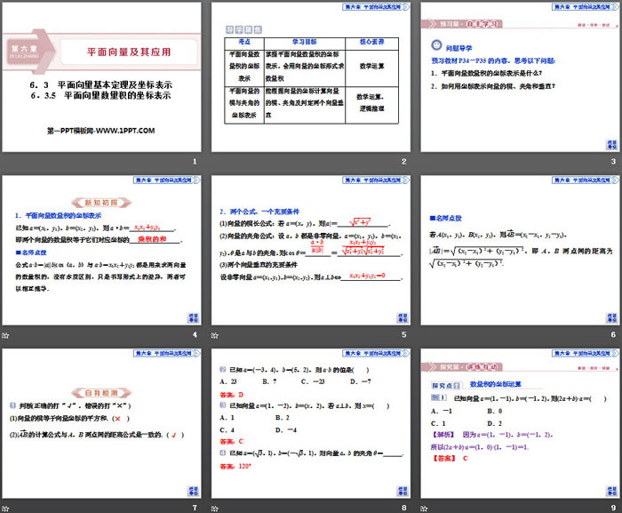Select slide 3 with 问题导学 heading
Viewport: 622px width, 513px height.
click(x=519, y=79)
